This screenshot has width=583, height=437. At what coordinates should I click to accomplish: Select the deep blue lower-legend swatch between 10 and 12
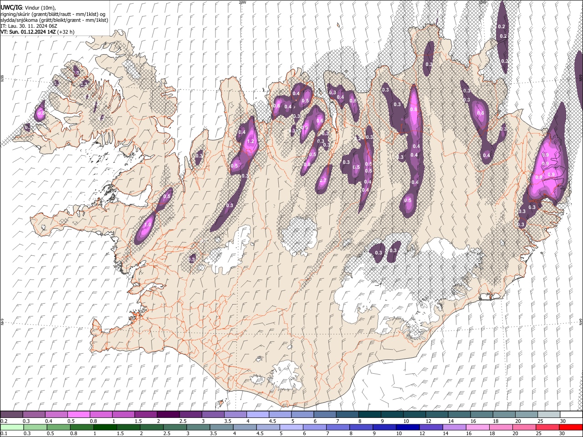click(x=407, y=427)
